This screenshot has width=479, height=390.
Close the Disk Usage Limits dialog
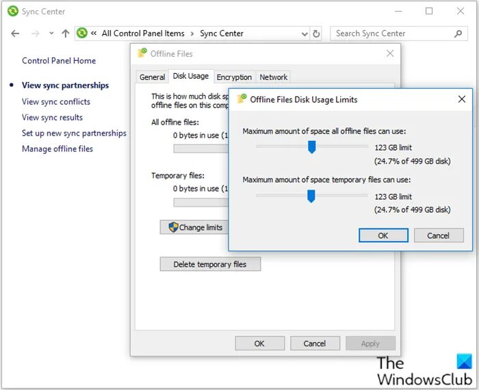coord(462,99)
